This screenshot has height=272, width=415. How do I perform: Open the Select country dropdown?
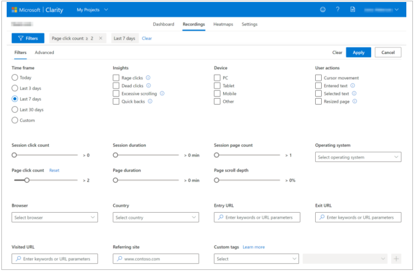pos(156,217)
